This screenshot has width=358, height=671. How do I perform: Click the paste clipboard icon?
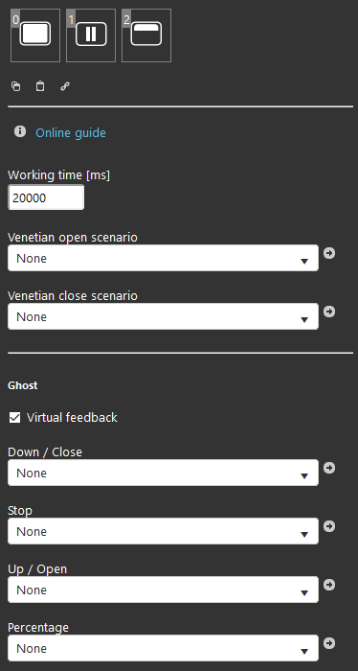[x=40, y=86]
